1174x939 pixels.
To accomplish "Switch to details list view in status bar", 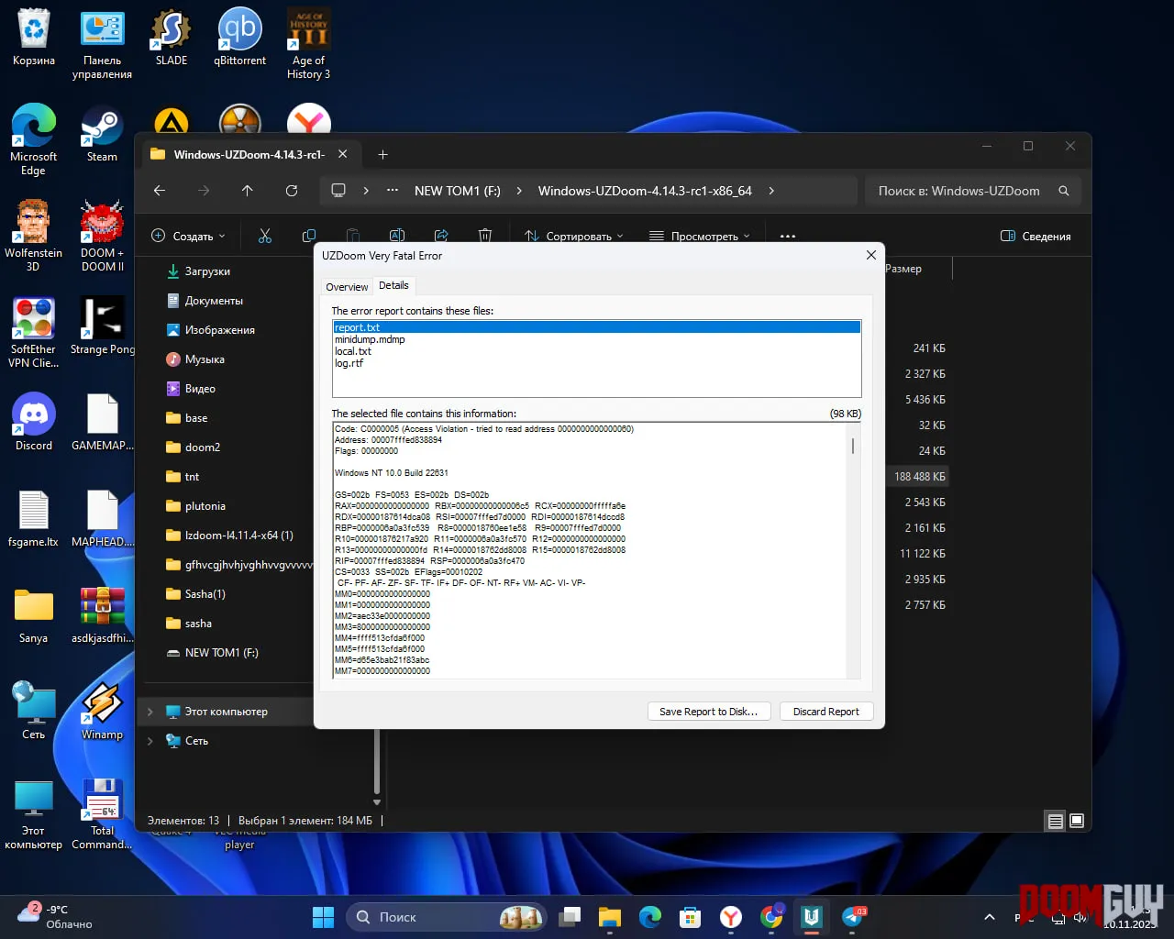I will click(x=1056, y=821).
